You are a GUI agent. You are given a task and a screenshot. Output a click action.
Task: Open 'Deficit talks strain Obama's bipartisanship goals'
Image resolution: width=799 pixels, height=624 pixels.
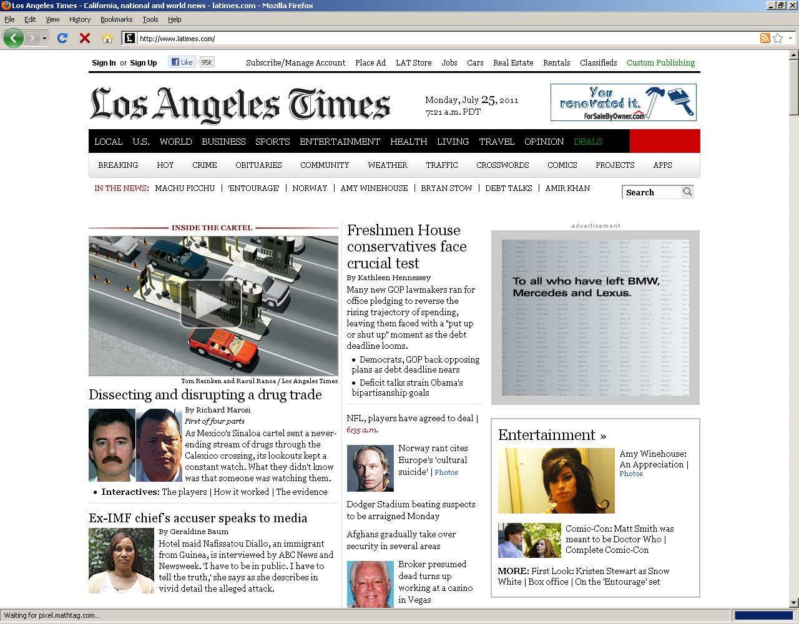[x=407, y=388]
